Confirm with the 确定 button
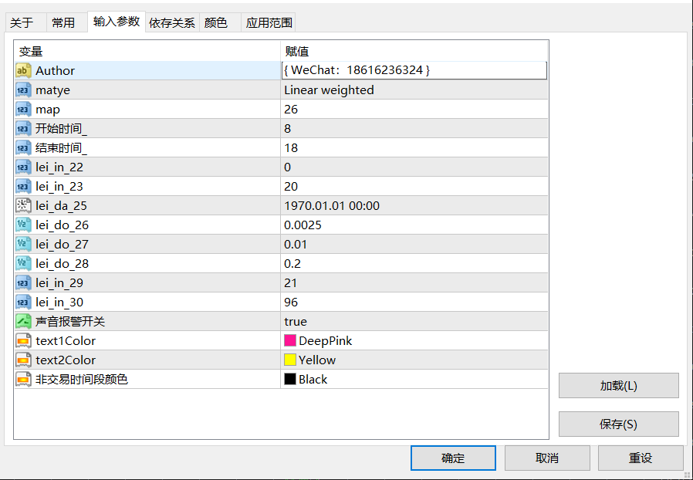The width and height of the screenshot is (693, 480). click(453, 458)
